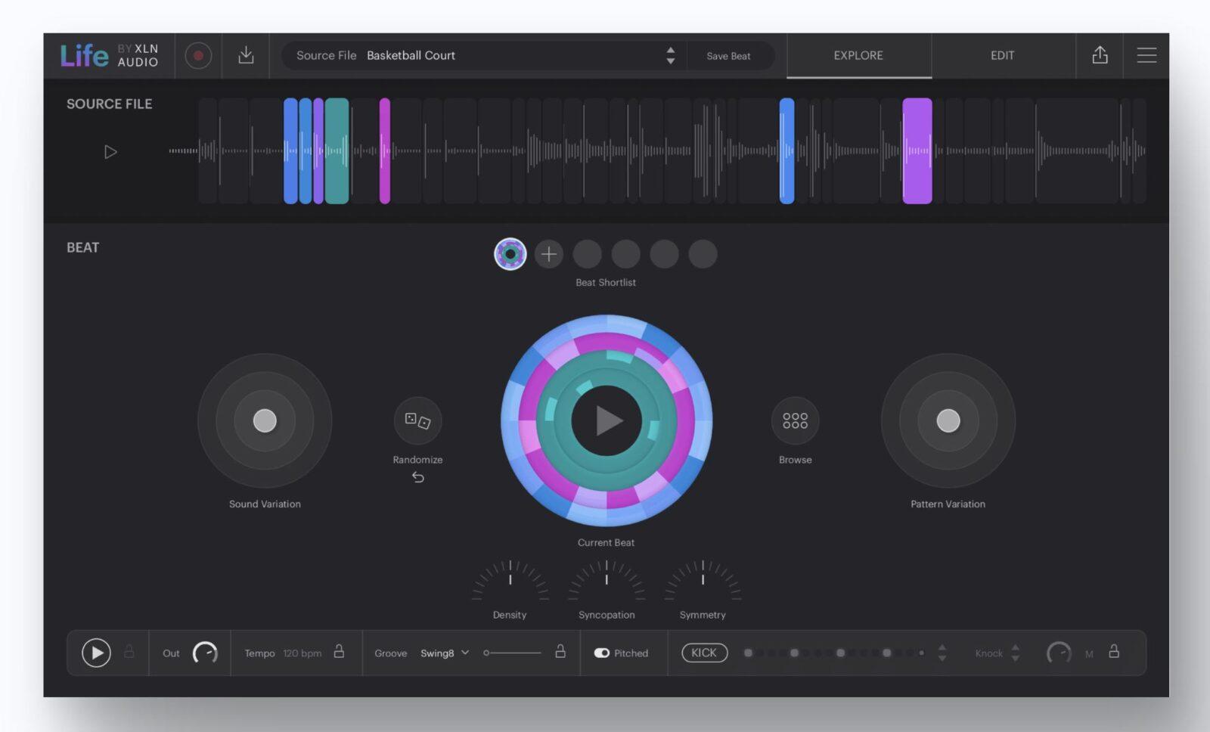Toggle the Knock output lock
Image resolution: width=1210 pixels, height=732 pixels.
(1113, 652)
